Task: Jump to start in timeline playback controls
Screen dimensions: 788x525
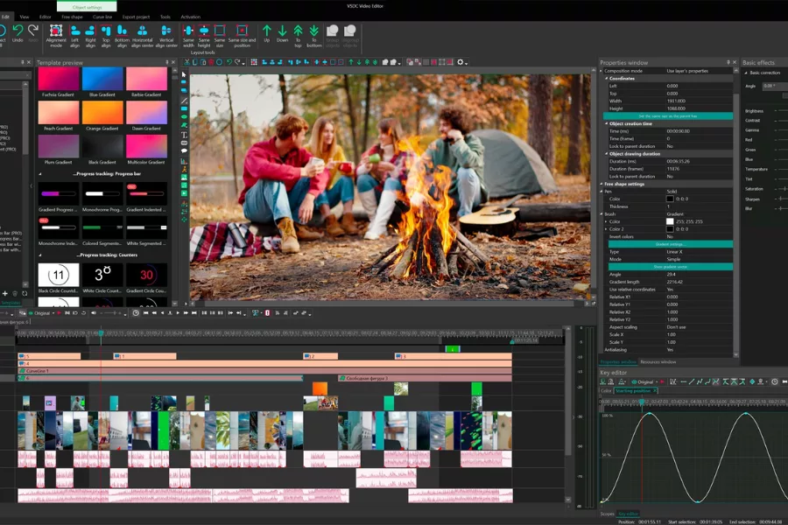Action: (145, 313)
